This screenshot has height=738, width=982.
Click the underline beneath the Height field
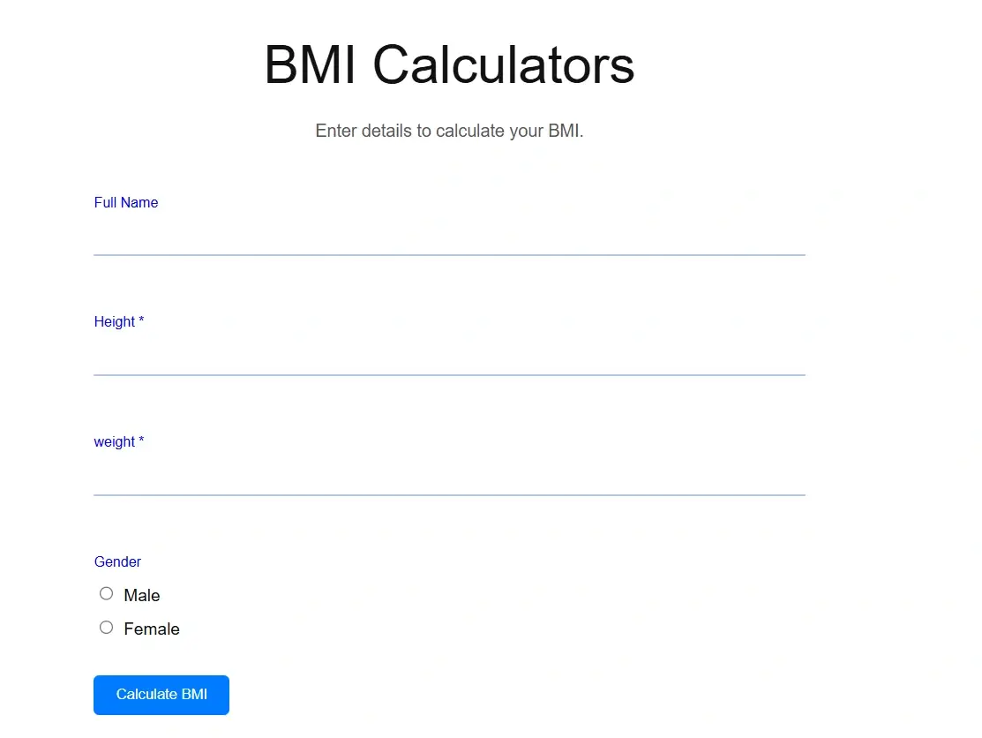tap(448, 375)
